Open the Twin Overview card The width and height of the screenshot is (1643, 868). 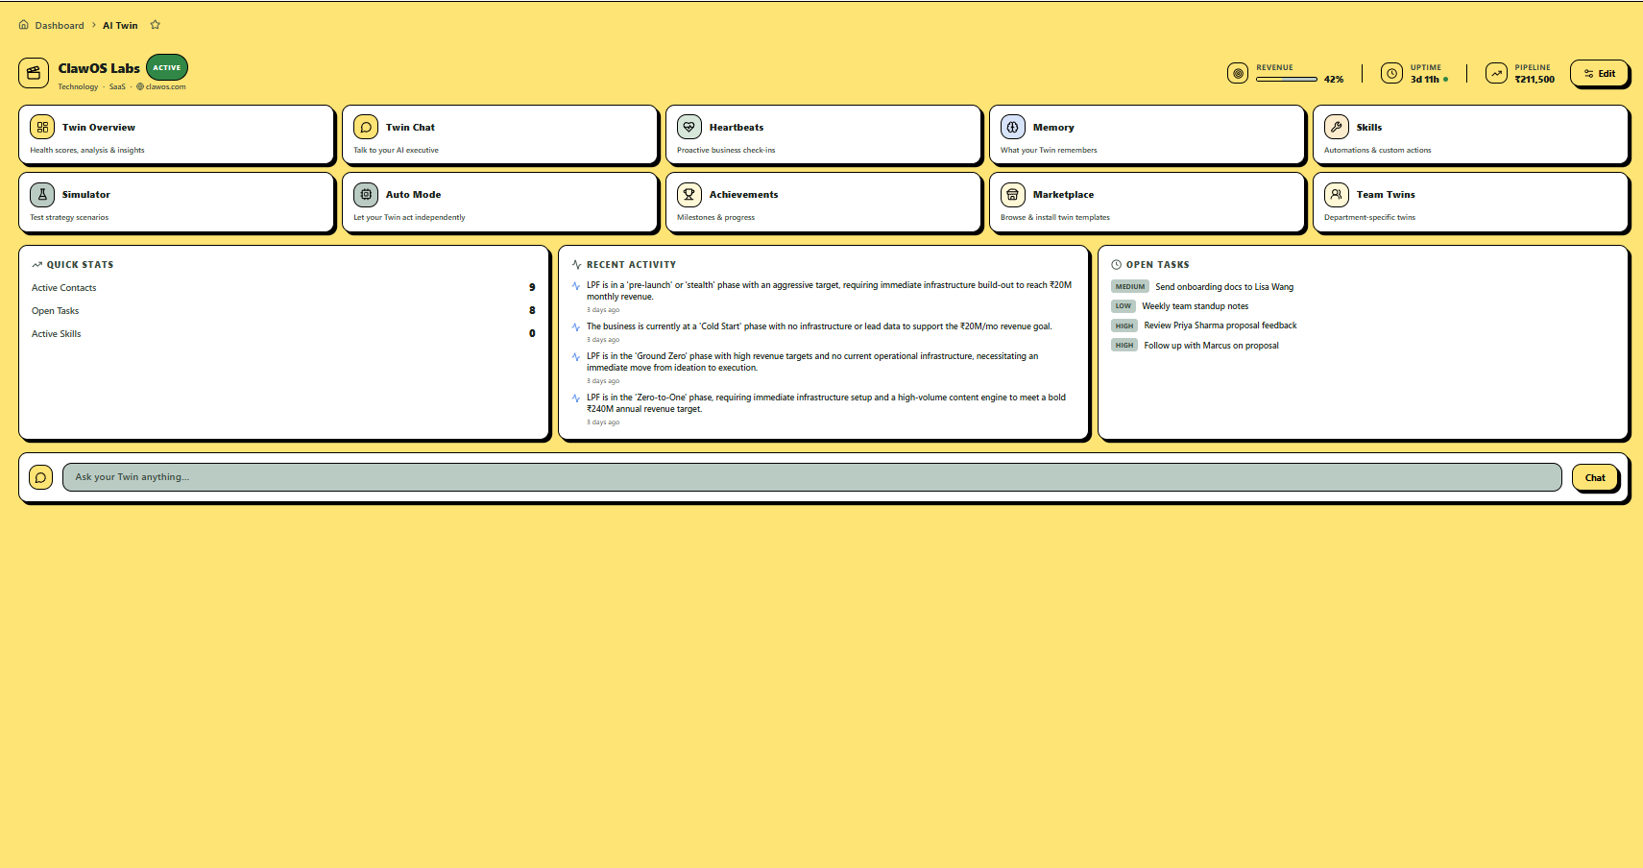(177, 135)
